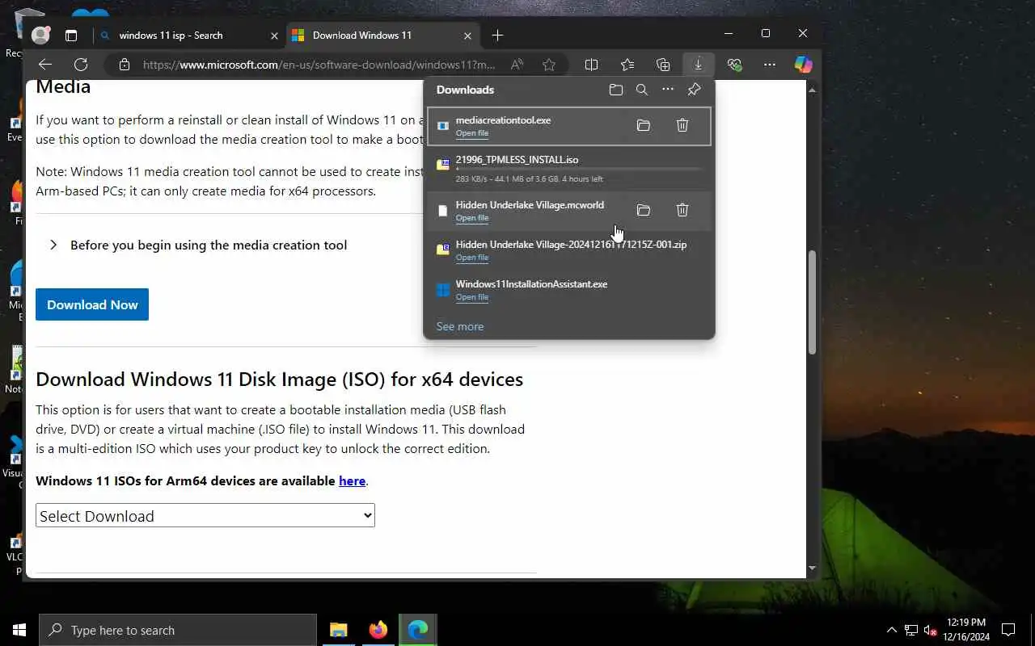Open the notification center icon
The image size is (1035, 646).
coord(1008,630)
